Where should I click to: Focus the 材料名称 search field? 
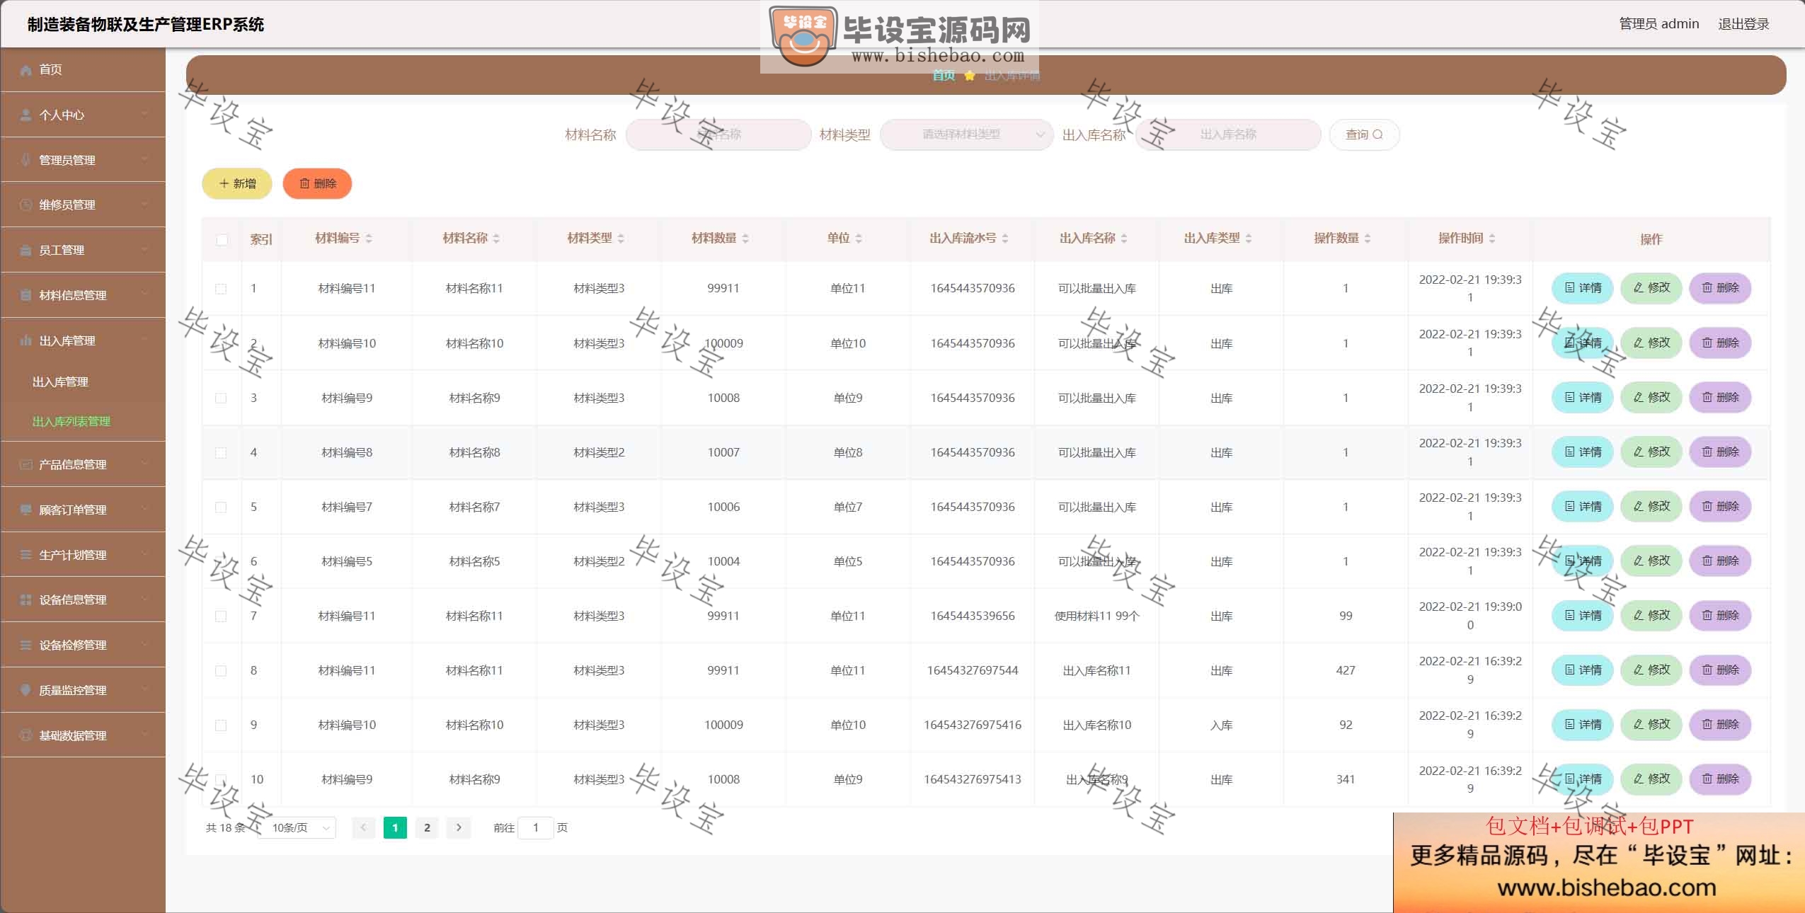click(718, 134)
